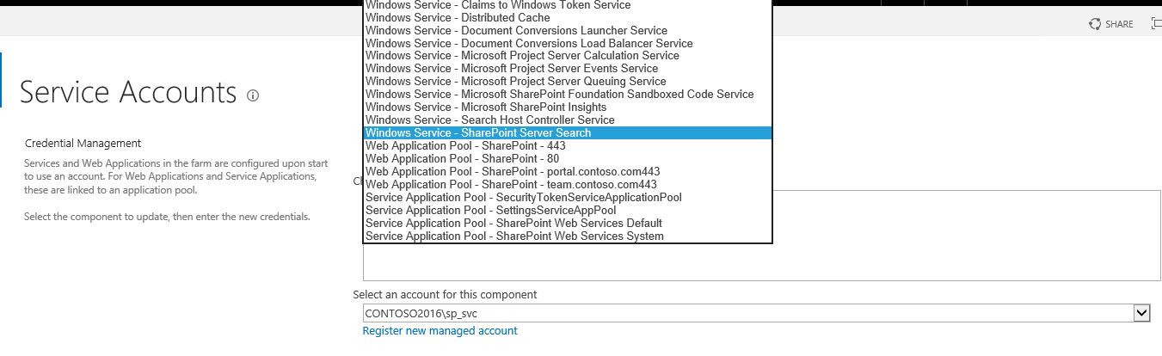Screen dimensions: 1162x356
Task: Click the Credential Management heading
Action: [83, 144]
